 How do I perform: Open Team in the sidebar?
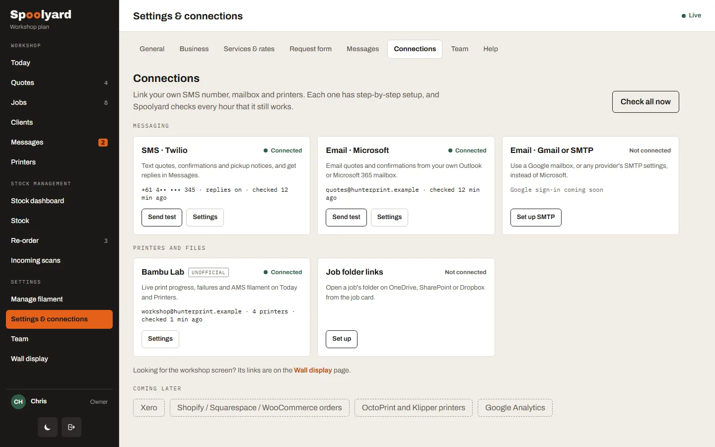[x=59, y=339]
